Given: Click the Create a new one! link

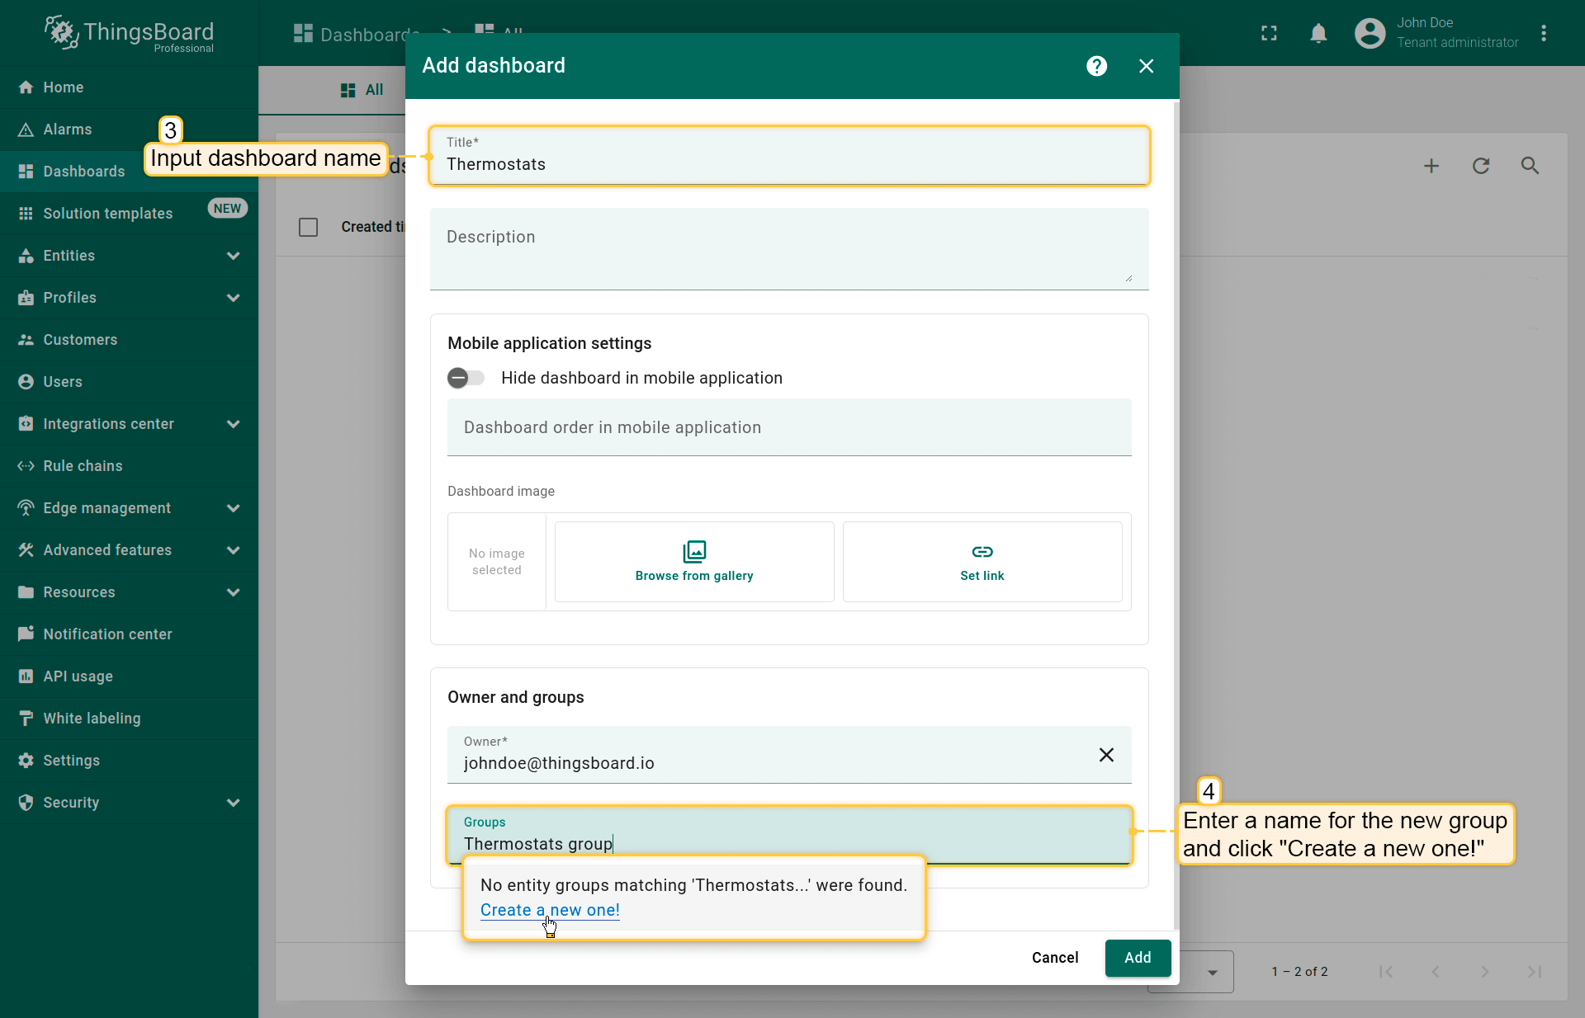Looking at the screenshot, I should point(550,910).
